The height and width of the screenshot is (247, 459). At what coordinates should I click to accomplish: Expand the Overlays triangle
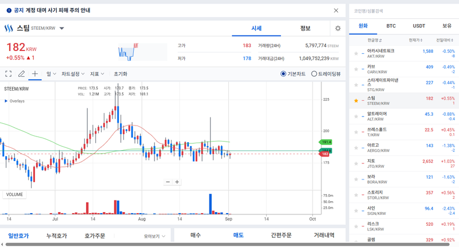(x=6, y=101)
